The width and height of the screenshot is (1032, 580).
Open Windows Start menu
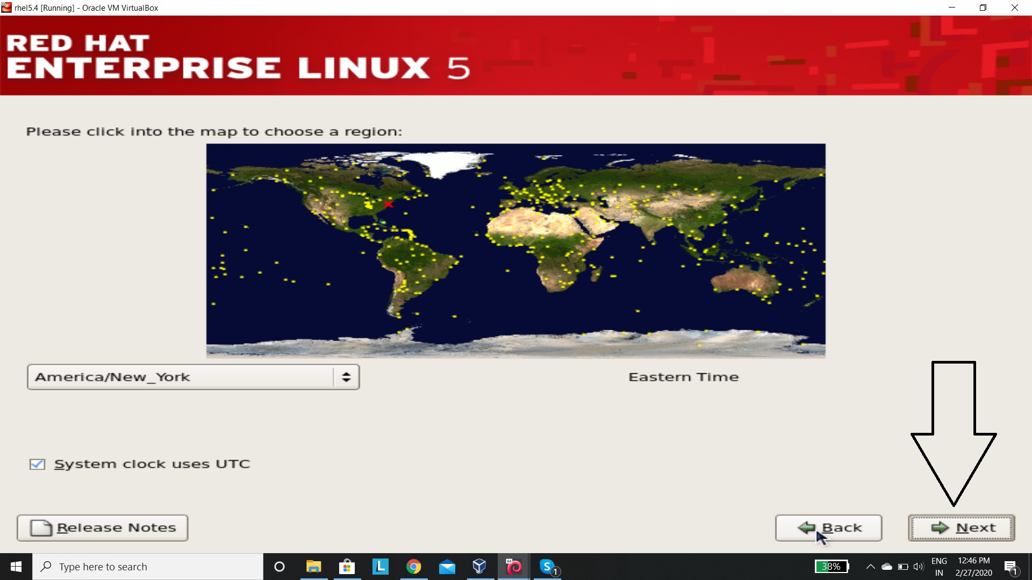16,567
